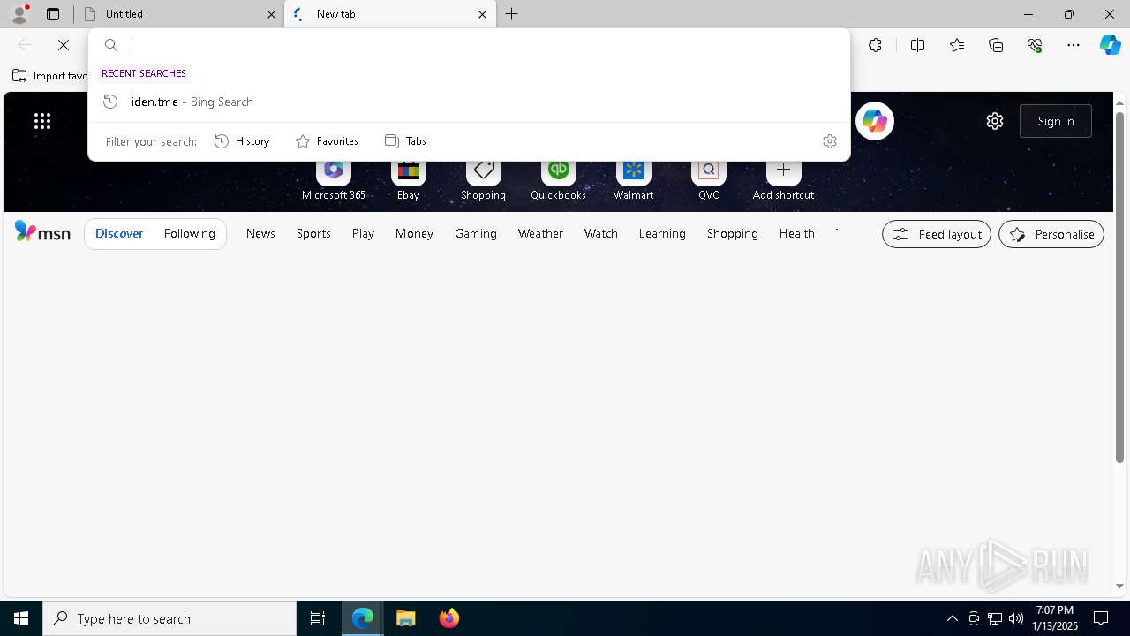This screenshot has height=636, width=1130.
Task: Open the Shopping feed category
Action: point(733,233)
